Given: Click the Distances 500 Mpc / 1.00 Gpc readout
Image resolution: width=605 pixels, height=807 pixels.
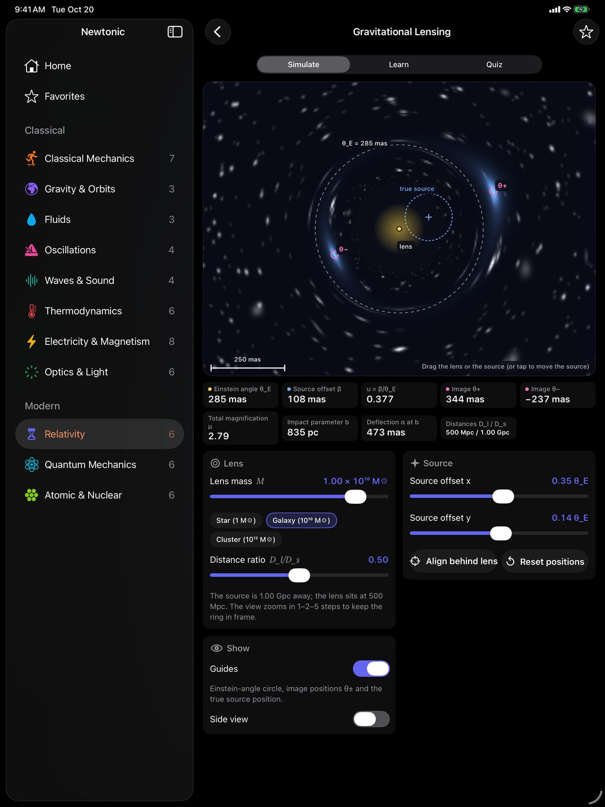Looking at the screenshot, I should coord(478,428).
